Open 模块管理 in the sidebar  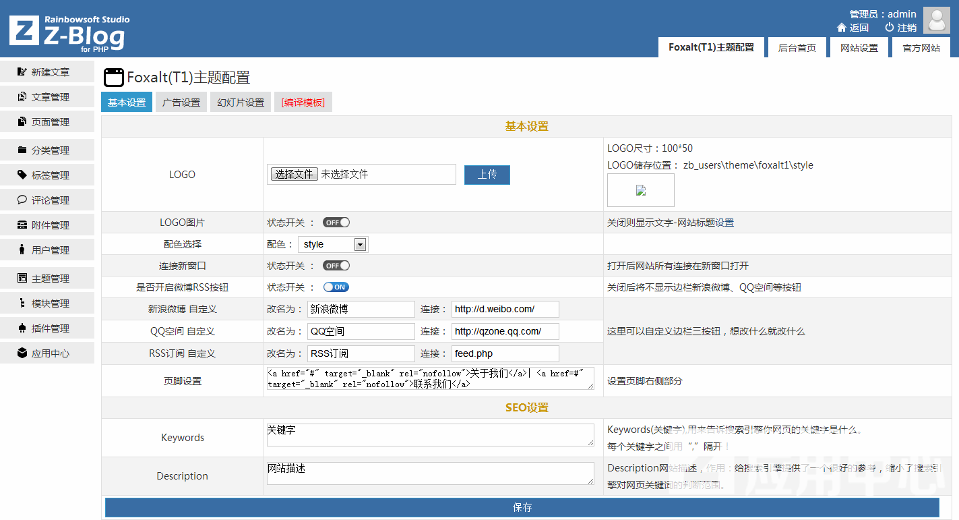click(x=47, y=304)
